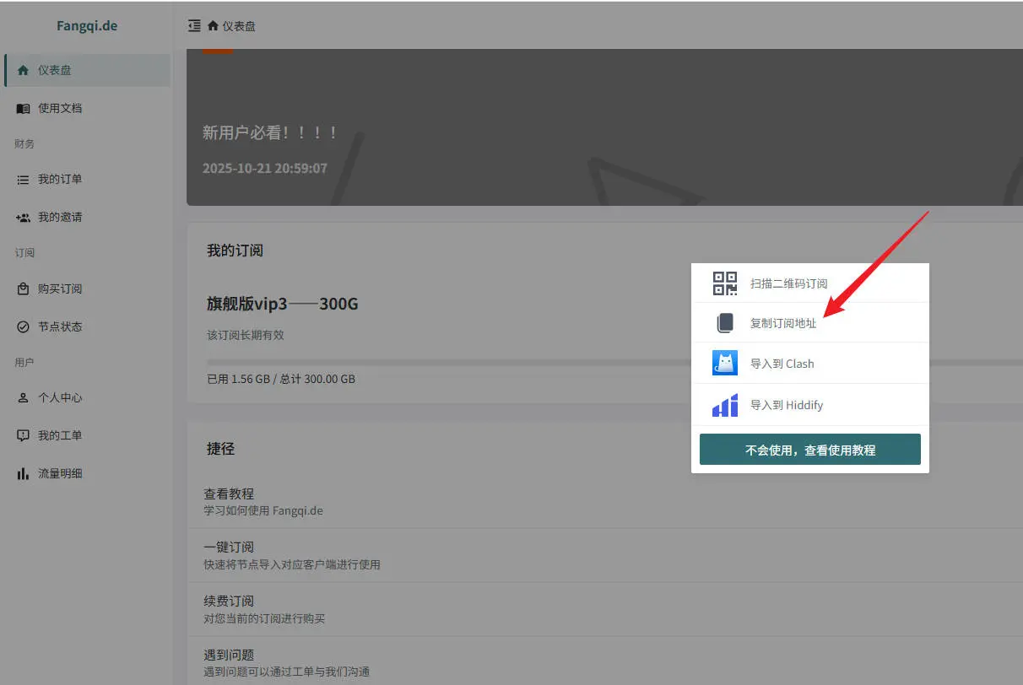Click 不会使用，查看使用教程 button
The width and height of the screenshot is (1023, 685).
coord(810,450)
